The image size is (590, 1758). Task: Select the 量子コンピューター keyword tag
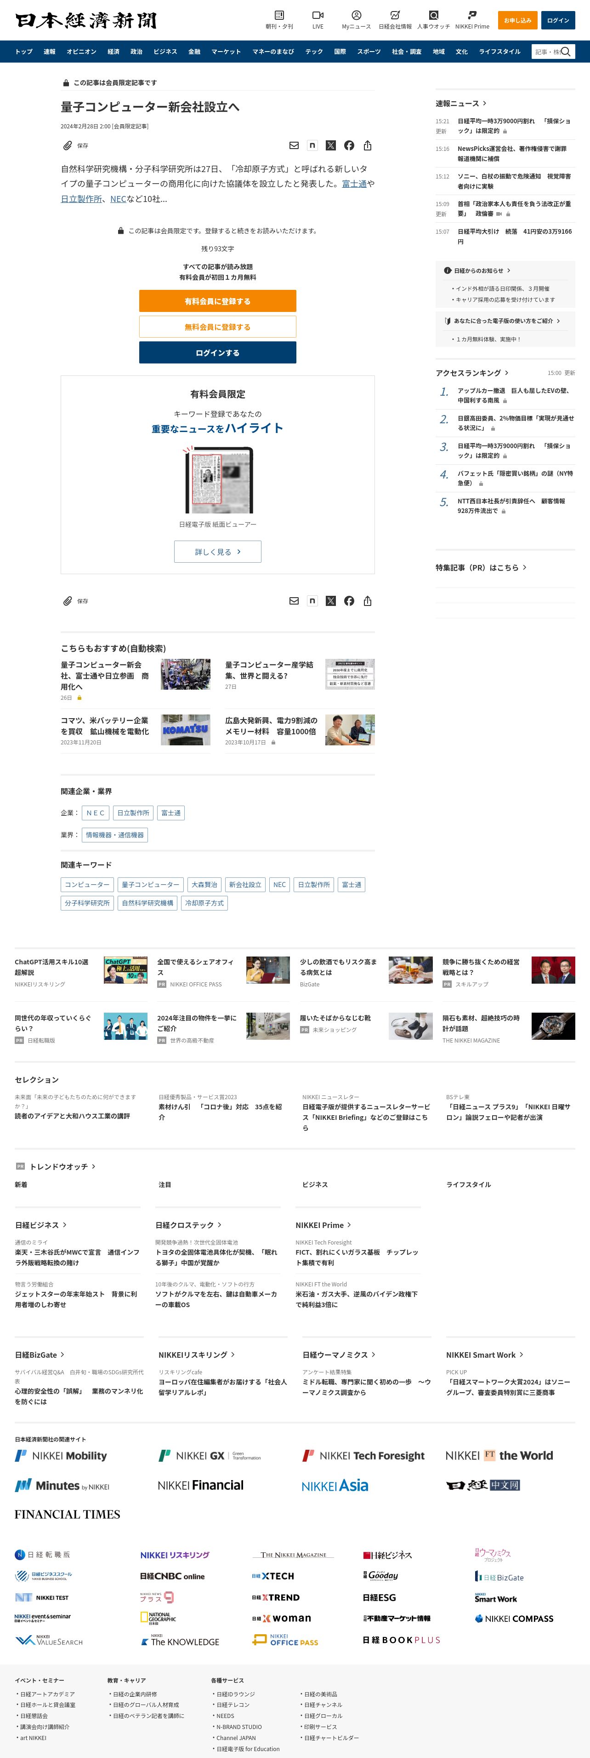click(x=151, y=884)
